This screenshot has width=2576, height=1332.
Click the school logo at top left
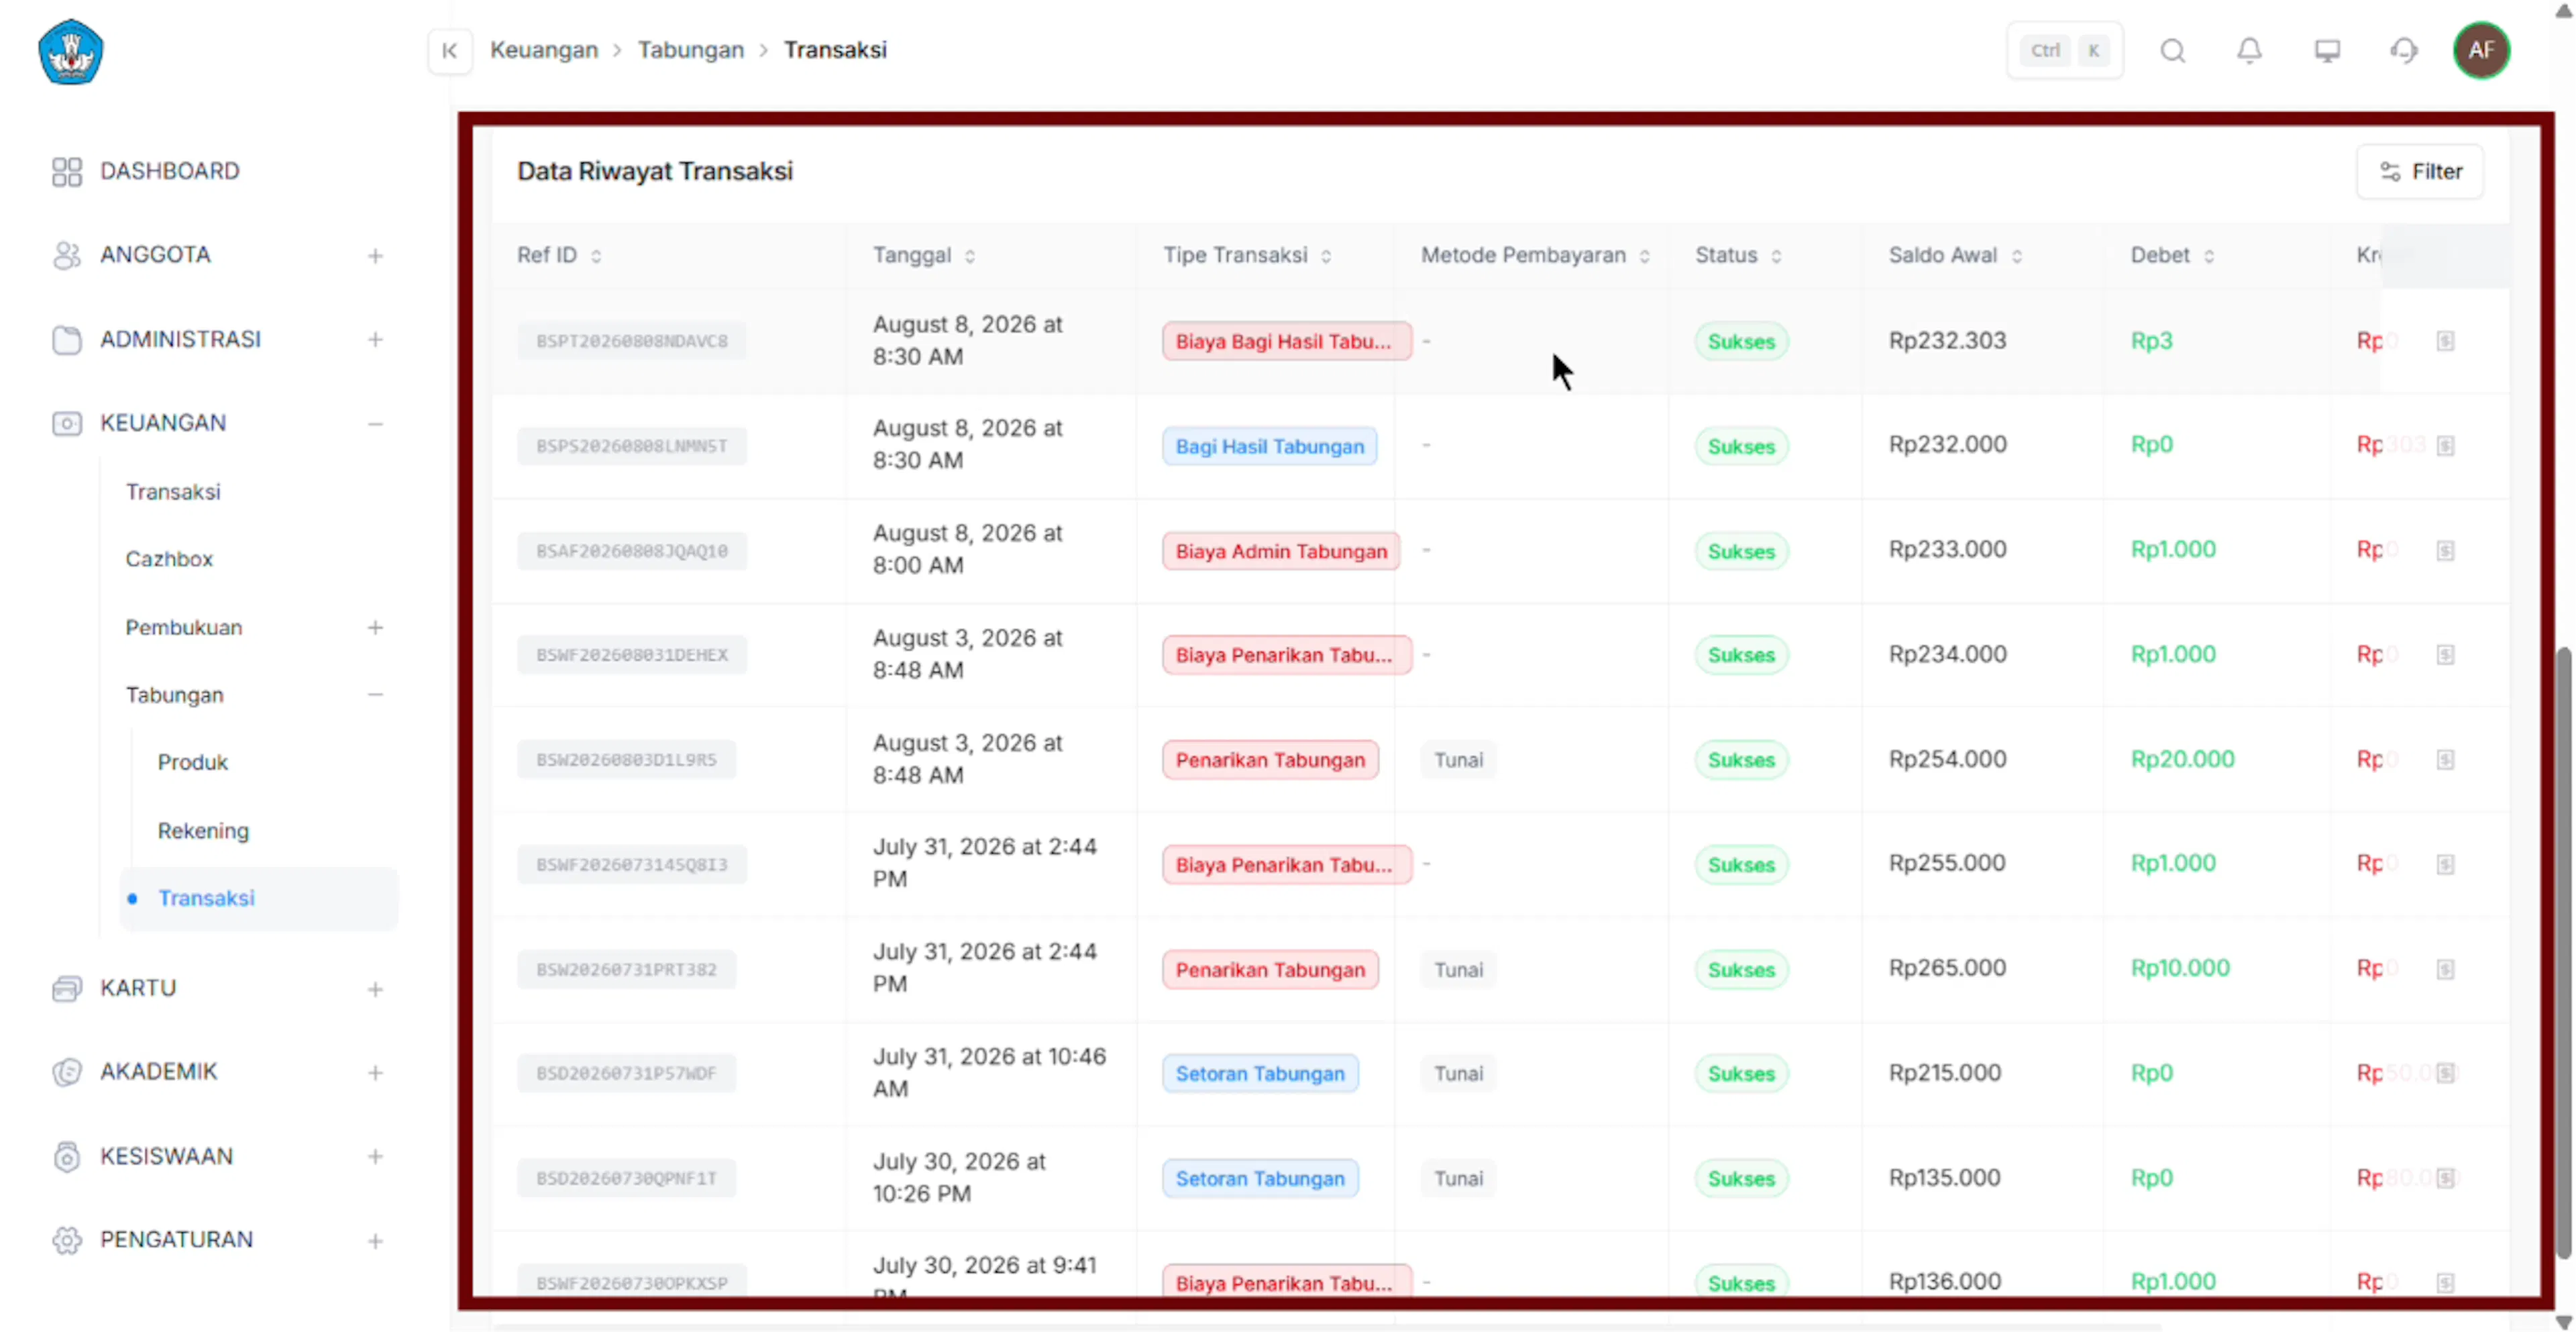pyautogui.click(x=71, y=51)
